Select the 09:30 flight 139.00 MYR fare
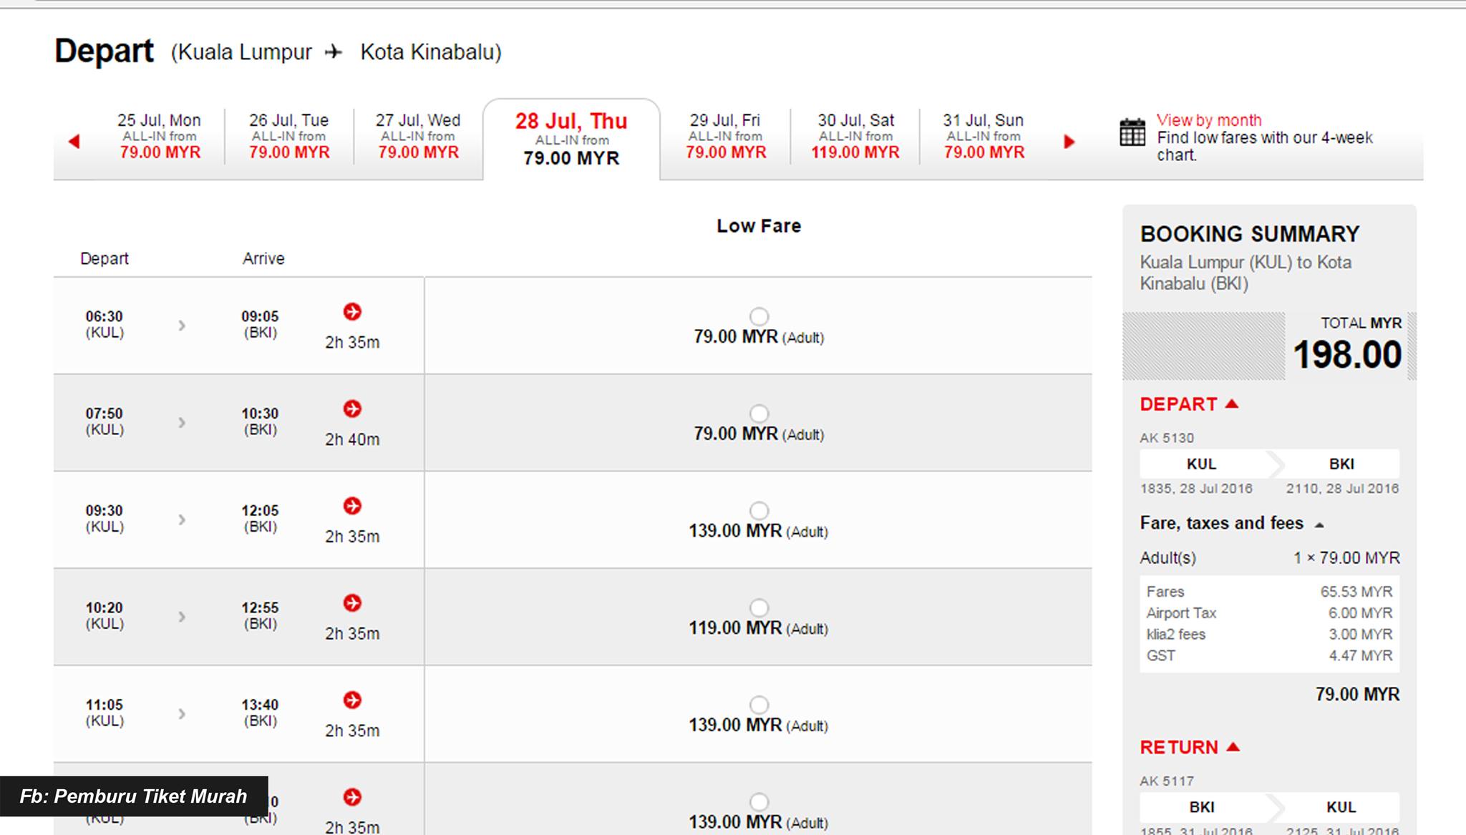1466x835 pixels. tap(759, 510)
